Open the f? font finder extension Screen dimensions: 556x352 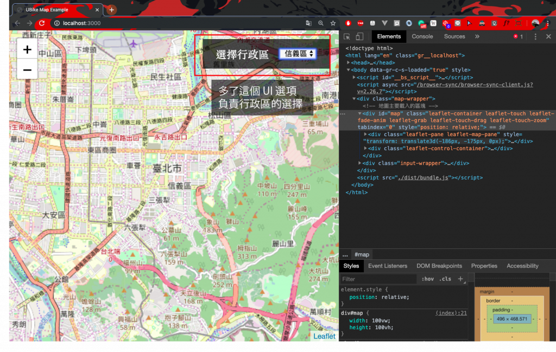coord(507,23)
